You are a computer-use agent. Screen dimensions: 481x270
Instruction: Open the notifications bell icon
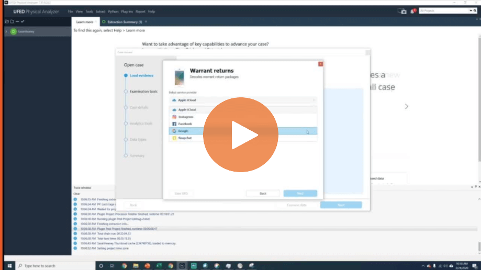(413, 12)
